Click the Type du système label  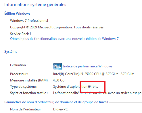click(24, 87)
